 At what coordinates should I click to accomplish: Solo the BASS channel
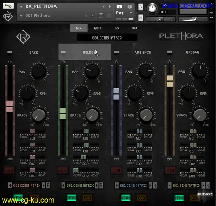click(9, 170)
